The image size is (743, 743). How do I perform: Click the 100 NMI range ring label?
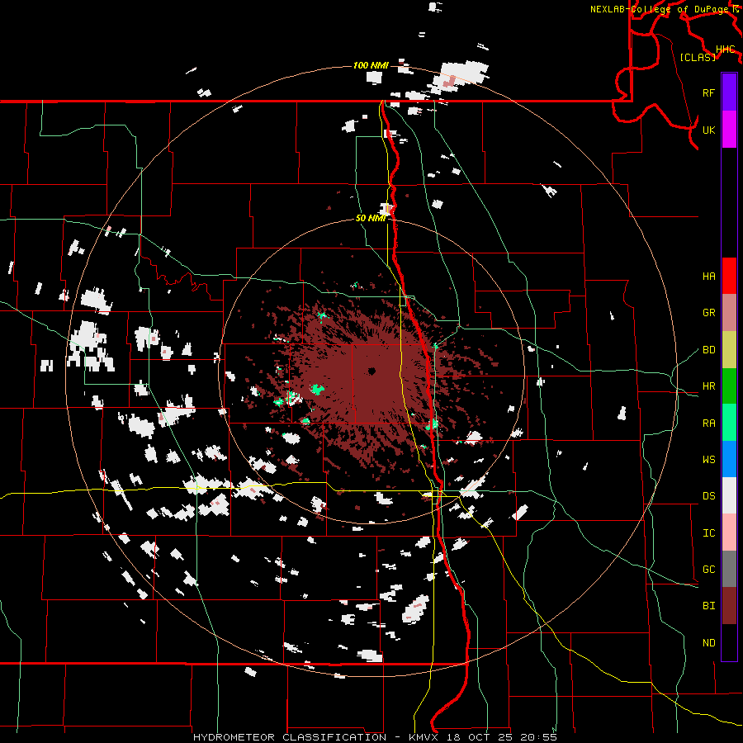(x=371, y=65)
